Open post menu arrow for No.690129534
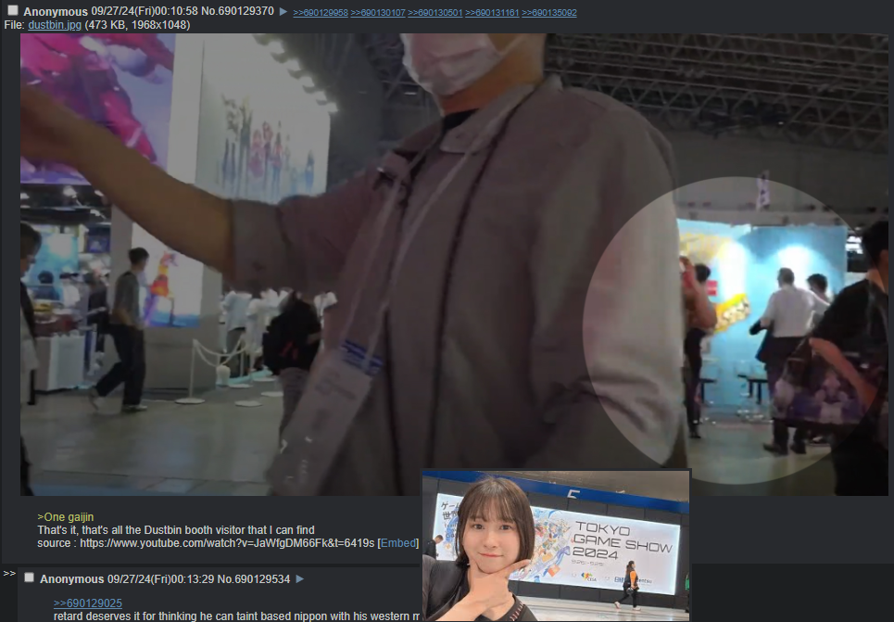Viewport: 894px width, 622px height. tap(300, 579)
